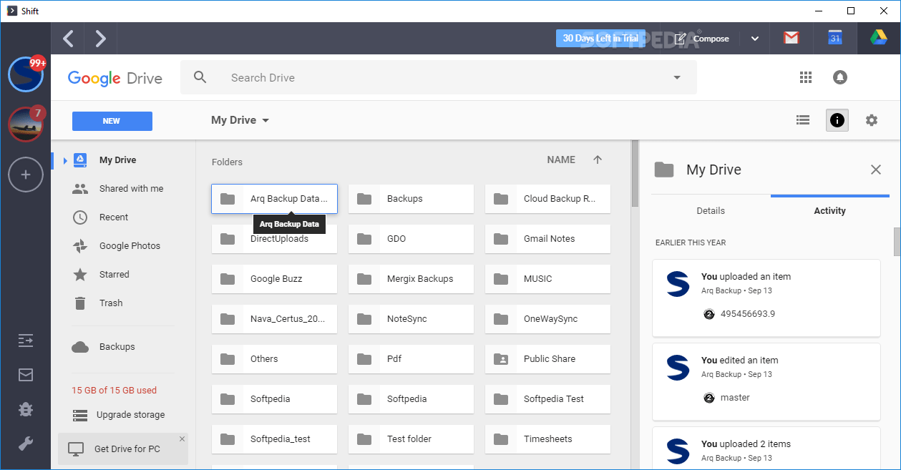Open the Drive settings gear
This screenshot has height=470, width=901.
click(871, 120)
